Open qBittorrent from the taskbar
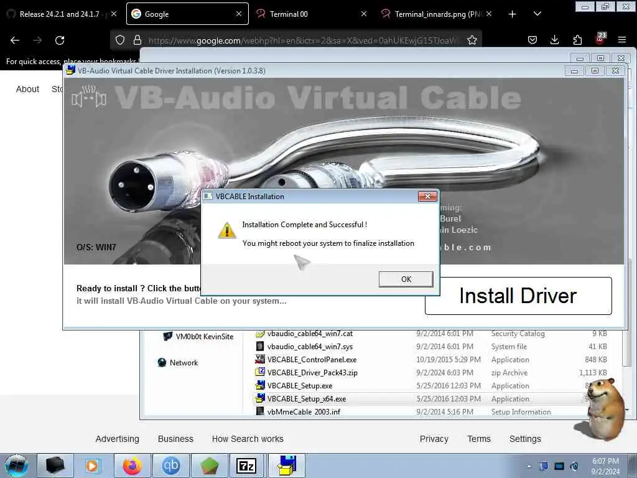The height and width of the screenshot is (478, 637). point(170,466)
